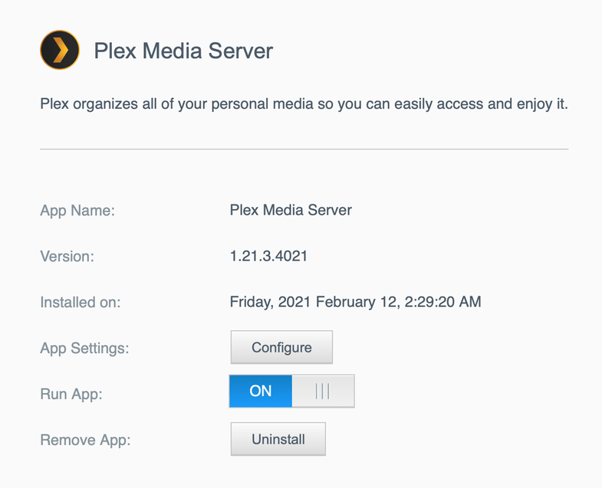The width and height of the screenshot is (602, 488).
Task: Click the Plex Media Server title heading
Action: 183,51
